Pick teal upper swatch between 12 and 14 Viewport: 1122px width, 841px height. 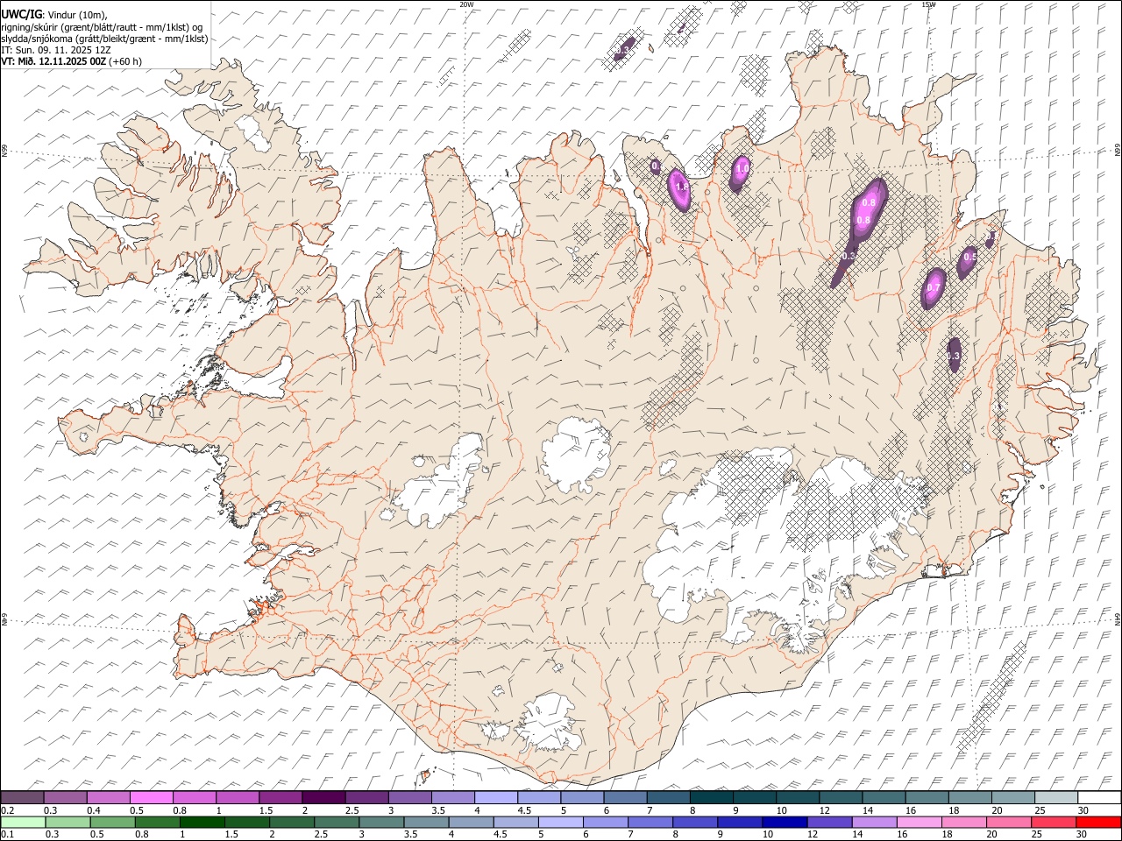click(841, 797)
